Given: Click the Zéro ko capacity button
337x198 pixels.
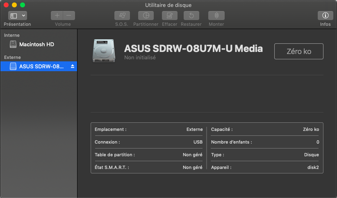Looking at the screenshot, I should [298, 51].
